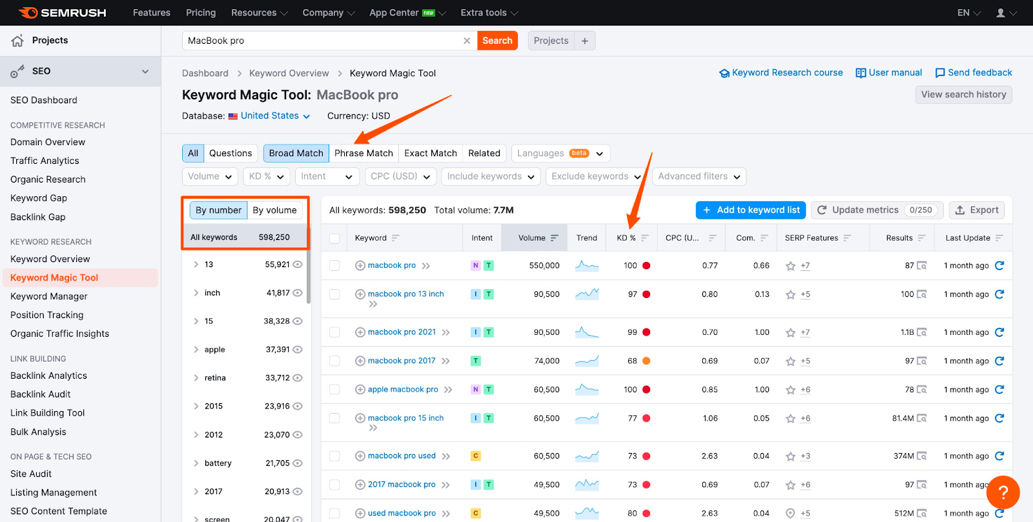Click Add to keyword list button
This screenshot has height=522, width=1033.
pyautogui.click(x=751, y=210)
